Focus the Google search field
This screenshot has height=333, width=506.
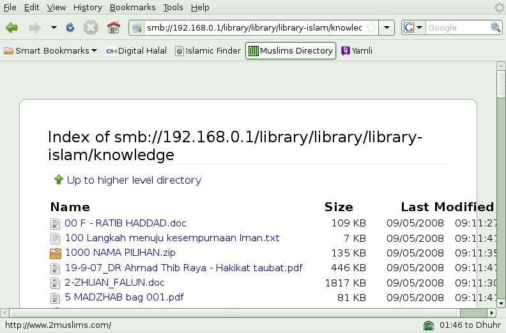(x=457, y=27)
